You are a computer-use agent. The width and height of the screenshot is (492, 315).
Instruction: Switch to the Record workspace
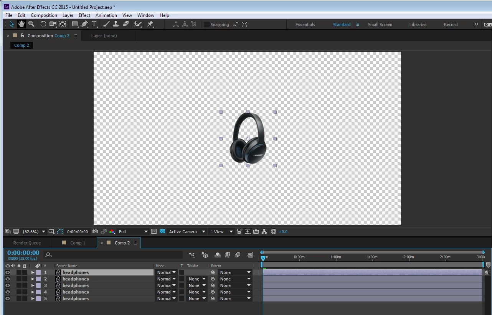[x=451, y=25]
